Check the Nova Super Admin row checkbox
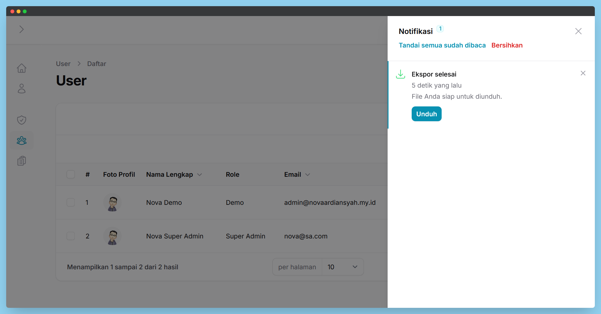The height and width of the screenshot is (314, 601). [x=71, y=236]
